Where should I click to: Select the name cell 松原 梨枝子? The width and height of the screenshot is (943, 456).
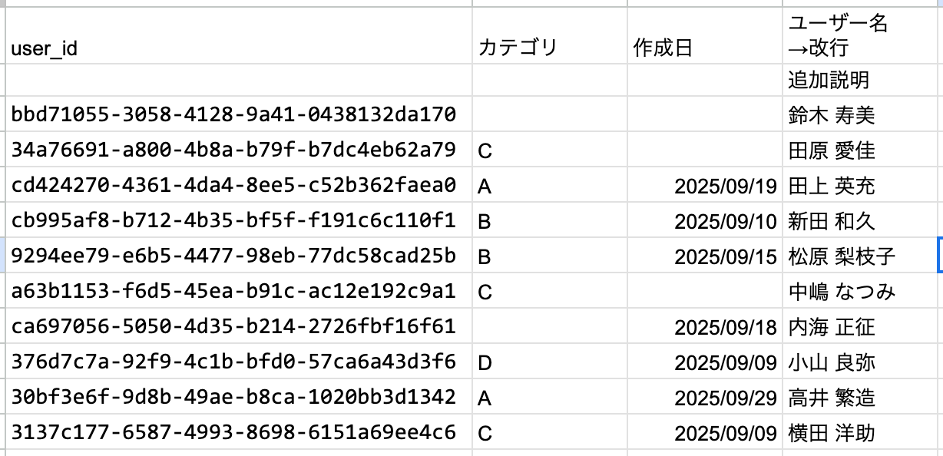862,256
